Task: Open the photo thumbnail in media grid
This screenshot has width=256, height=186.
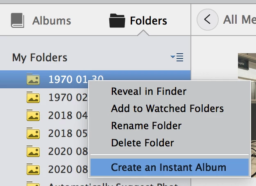Action: [x=247, y=114]
